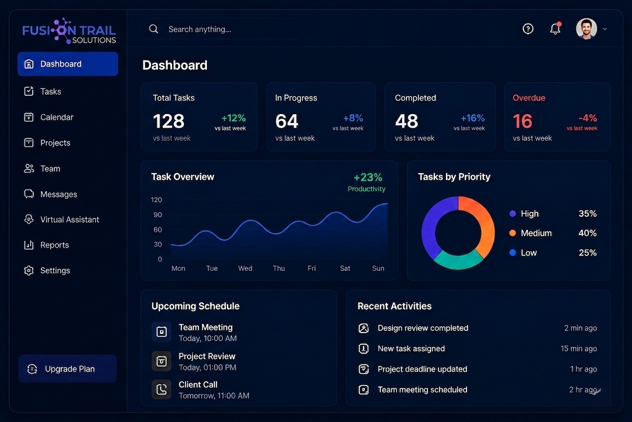This screenshot has width=632, height=422.
Task: Click the Team Meeting schedule icon
Action: pyautogui.click(x=161, y=331)
